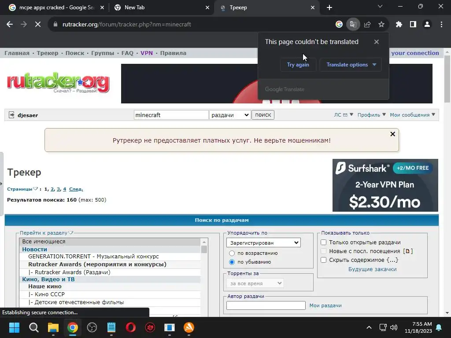Open Главная in the site menu
Viewport: 451px width, 338px height.
click(17, 53)
